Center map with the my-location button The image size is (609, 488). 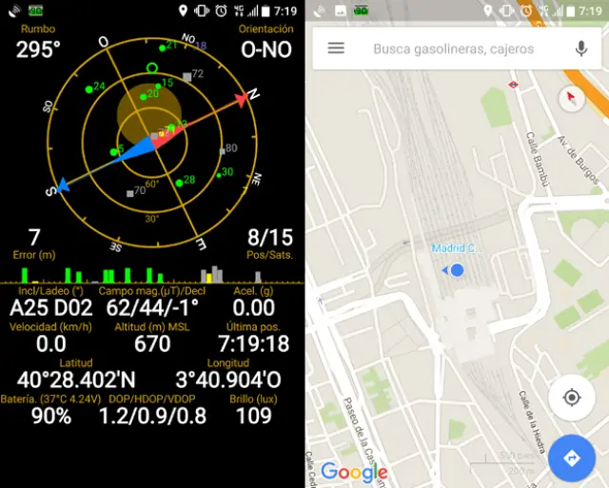coord(571,397)
